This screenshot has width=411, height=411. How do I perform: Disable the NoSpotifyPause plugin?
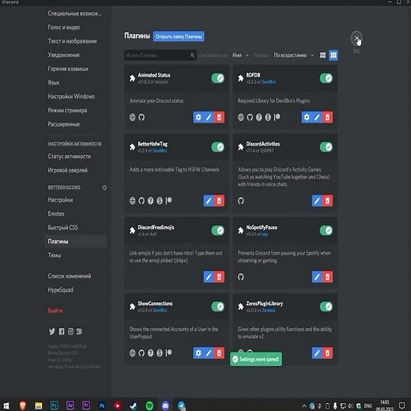click(x=326, y=231)
